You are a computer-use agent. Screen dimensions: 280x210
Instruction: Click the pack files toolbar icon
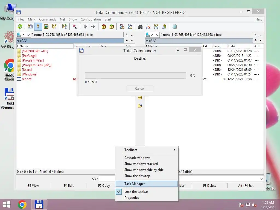(x=104, y=27)
